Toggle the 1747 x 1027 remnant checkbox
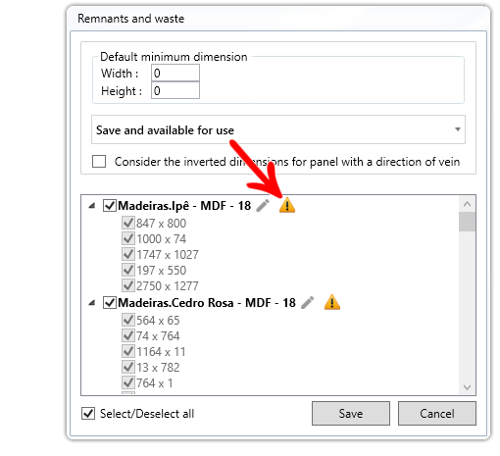The width and height of the screenshot is (500, 456). (x=128, y=254)
